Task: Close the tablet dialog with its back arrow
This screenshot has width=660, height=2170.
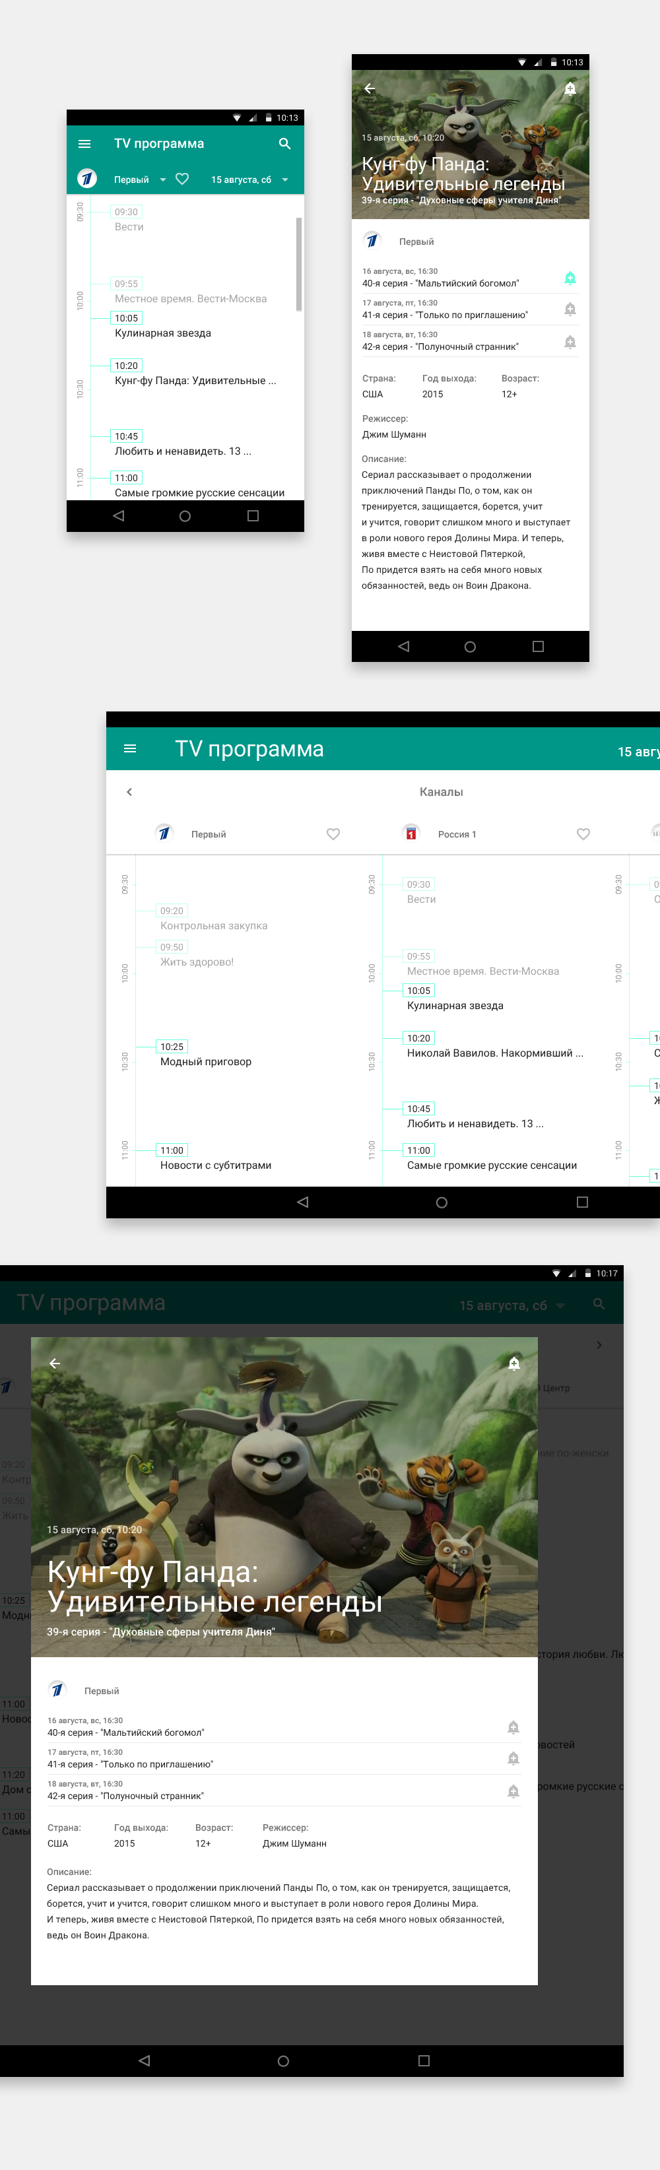Action: click(x=55, y=1363)
